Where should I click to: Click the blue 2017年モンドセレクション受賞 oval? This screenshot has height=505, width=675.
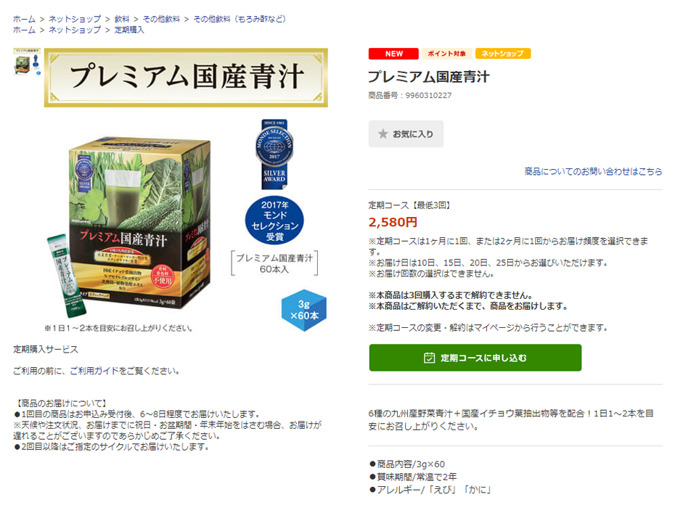tap(274, 221)
